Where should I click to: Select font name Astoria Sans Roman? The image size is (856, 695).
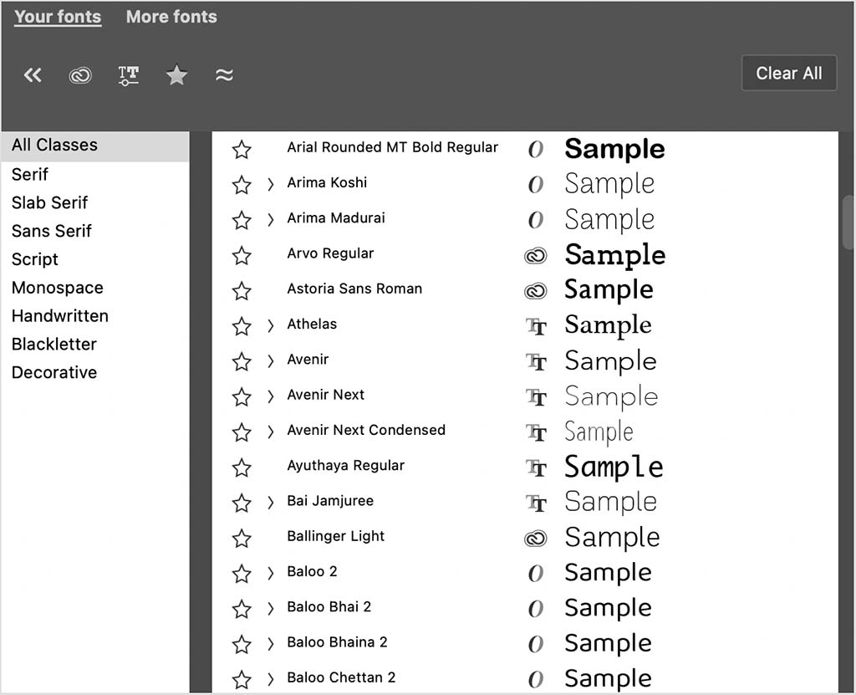354,289
